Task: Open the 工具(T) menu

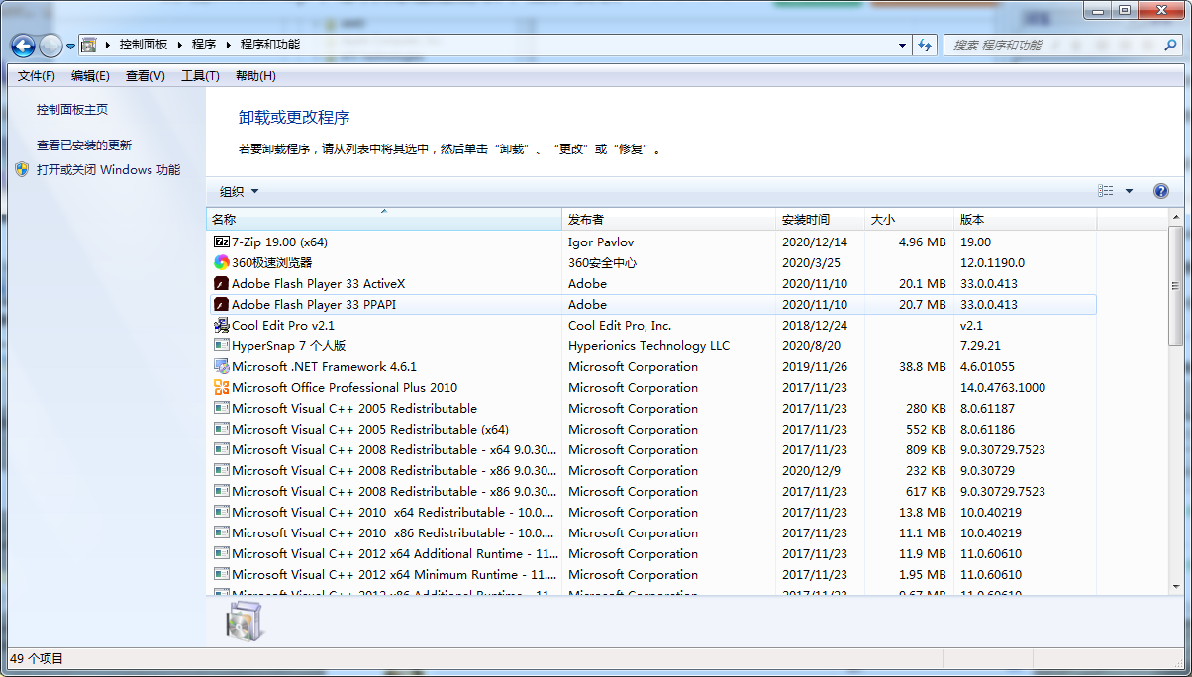Action: (199, 76)
